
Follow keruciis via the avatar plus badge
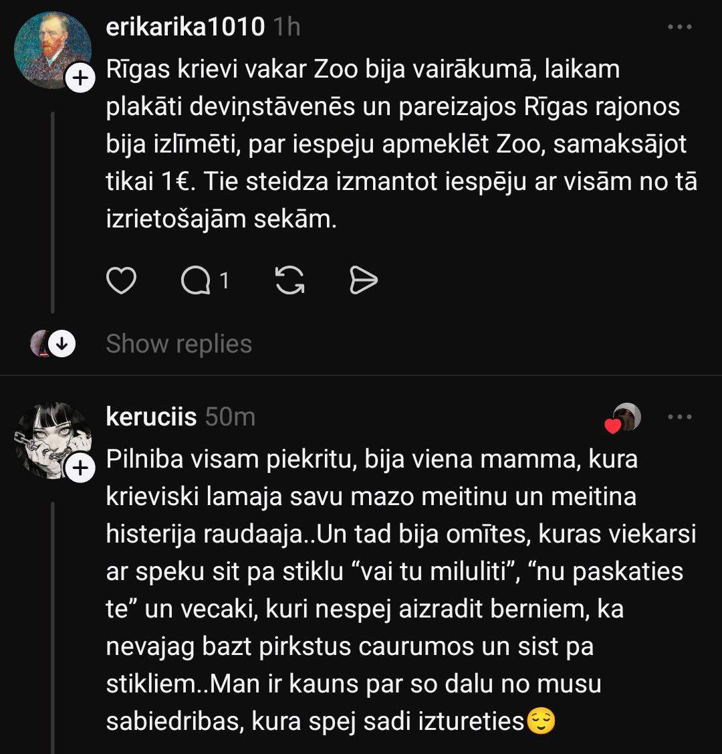(x=80, y=468)
